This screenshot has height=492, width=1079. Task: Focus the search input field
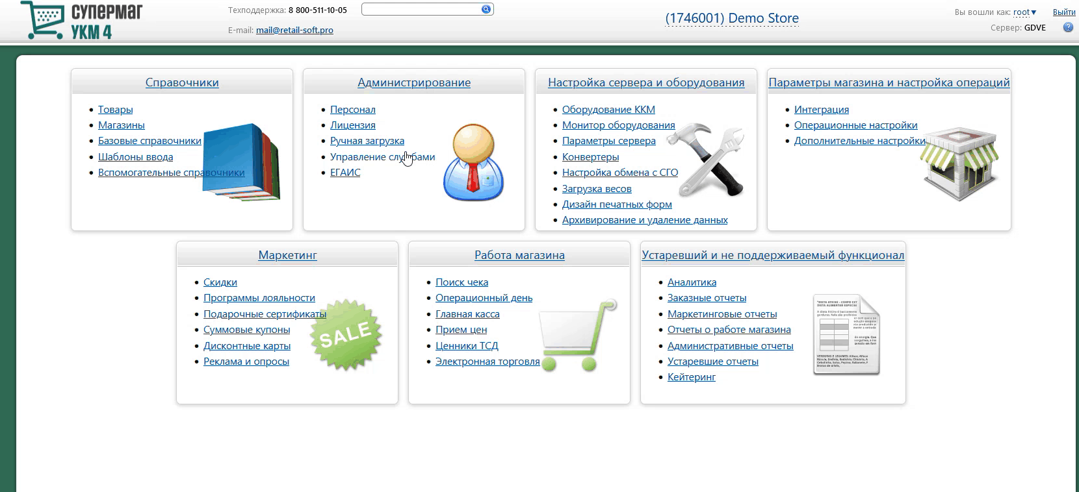[421, 9]
